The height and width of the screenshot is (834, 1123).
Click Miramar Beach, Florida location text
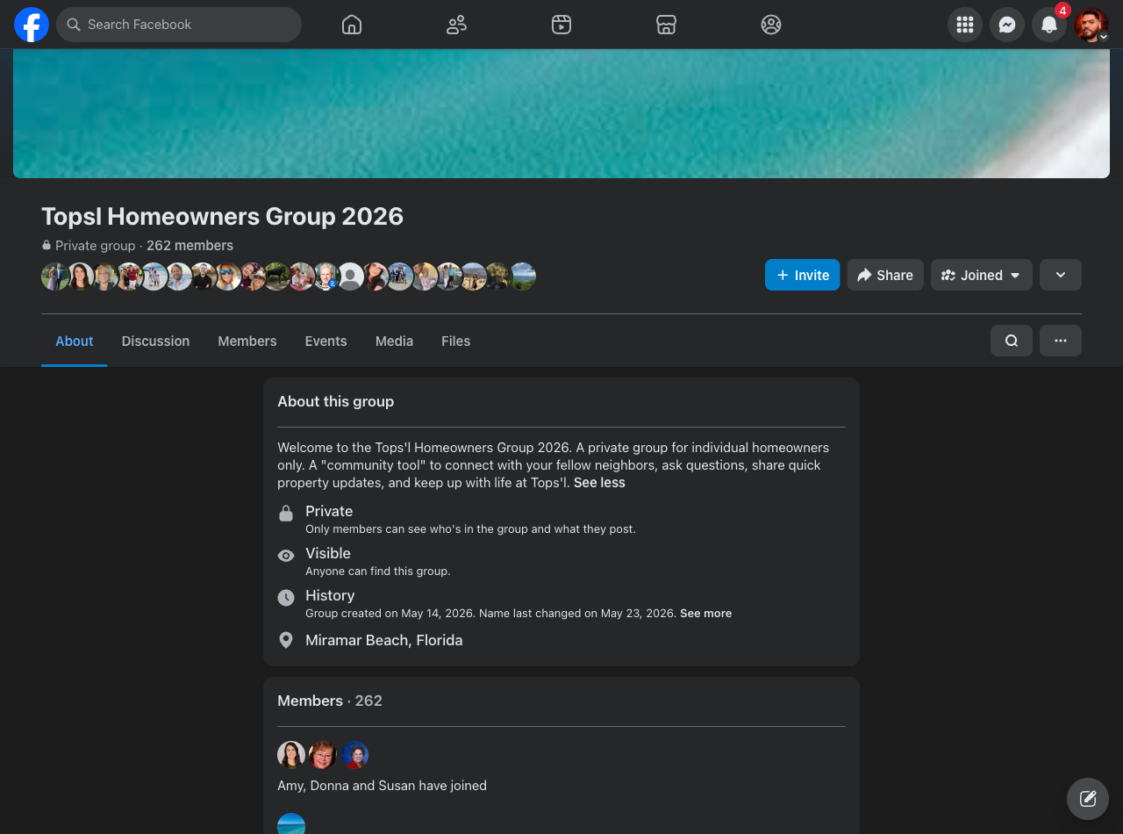coord(383,640)
